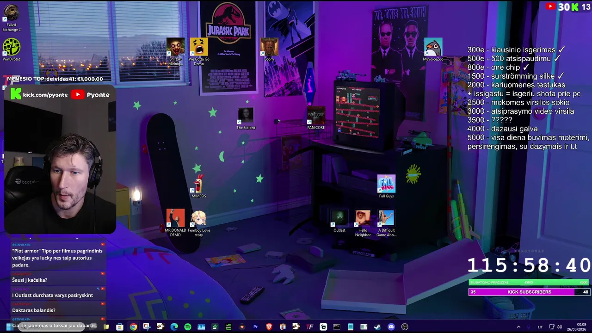Open Snipping Tool from the taskbar
Viewport: 592px width, 333px height.
click(x=147, y=327)
